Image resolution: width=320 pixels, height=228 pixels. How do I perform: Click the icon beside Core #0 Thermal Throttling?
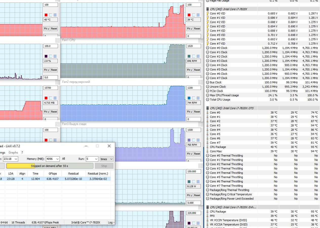pos(208,156)
